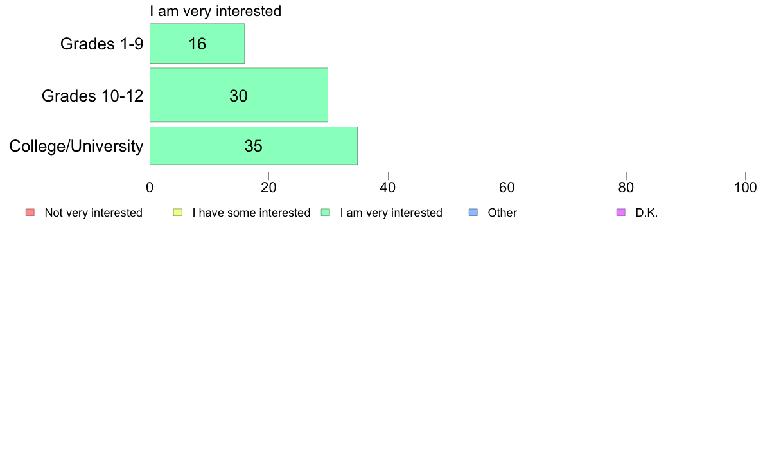
Task: Click the chart title I am very interested
Action: 216,11
